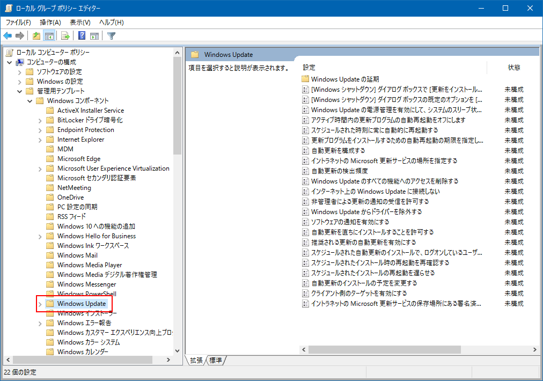Click the Microsoft Edge folder icon
This screenshot has height=381, width=543.
pos(50,159)
